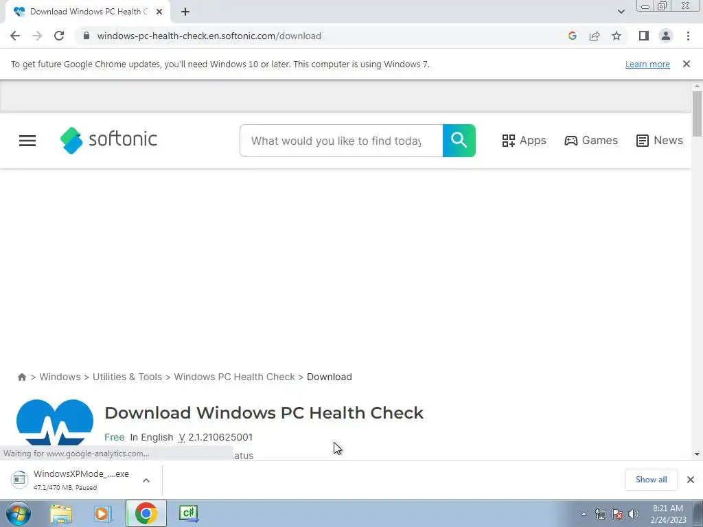Click the PC Health Check heart logo
703x527 pixels.
tap(55, 422)
